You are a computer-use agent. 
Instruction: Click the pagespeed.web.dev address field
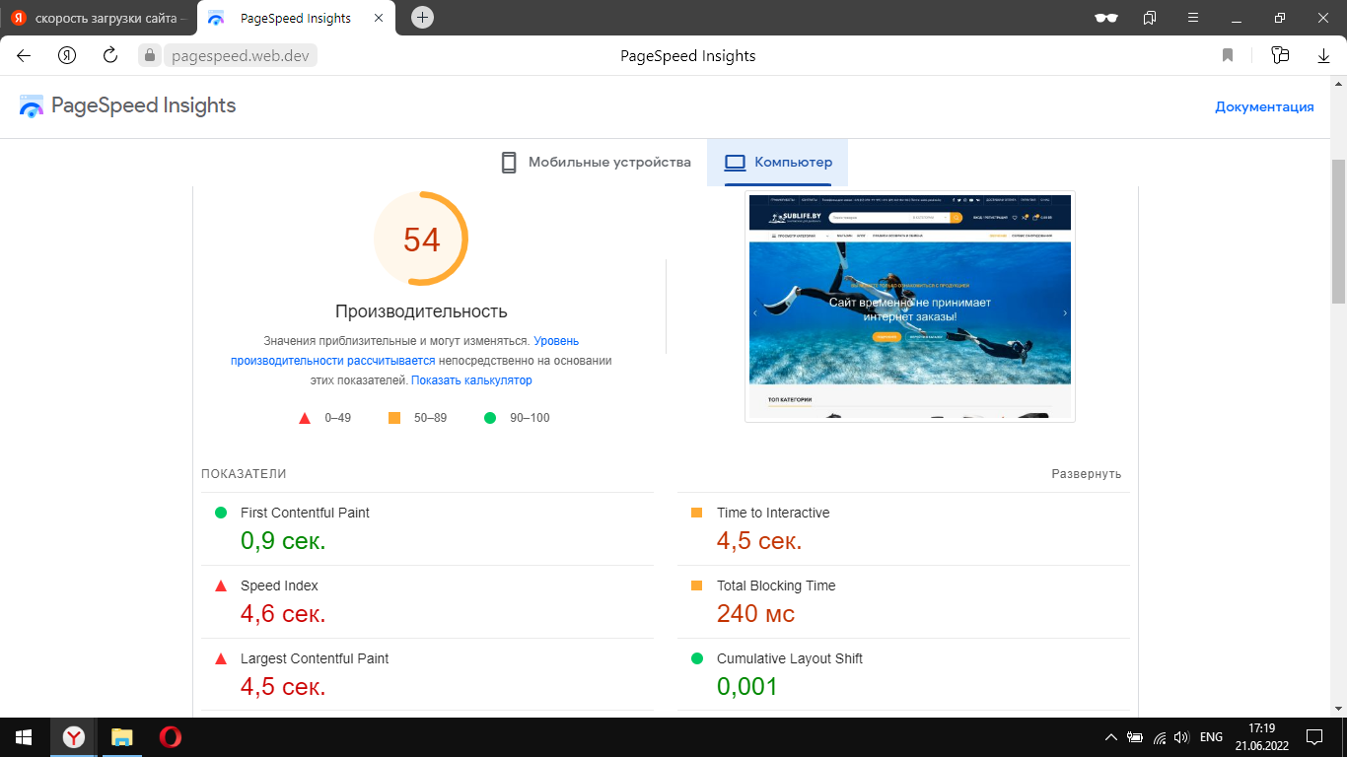[x=240, y=56]
